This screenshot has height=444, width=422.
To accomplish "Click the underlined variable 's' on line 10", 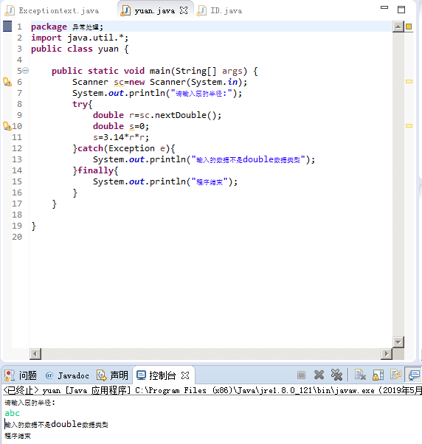I will tap(132, 126).
